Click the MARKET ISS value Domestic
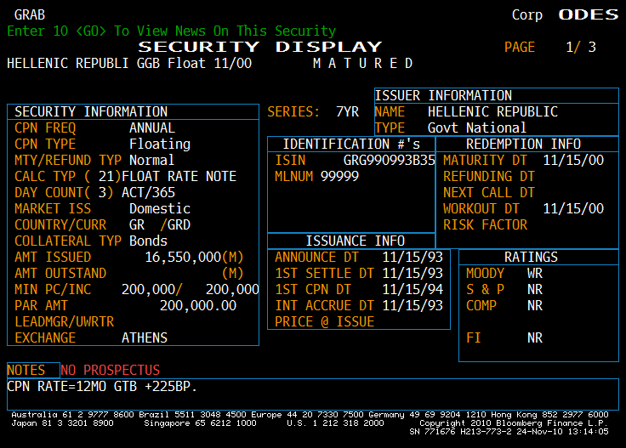Image resolution: width=626 pixels, height=448 pixels. 160,208
